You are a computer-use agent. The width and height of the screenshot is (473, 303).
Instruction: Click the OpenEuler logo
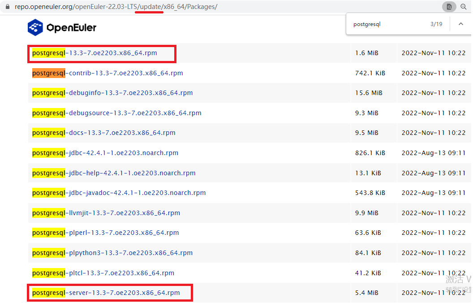61,27
